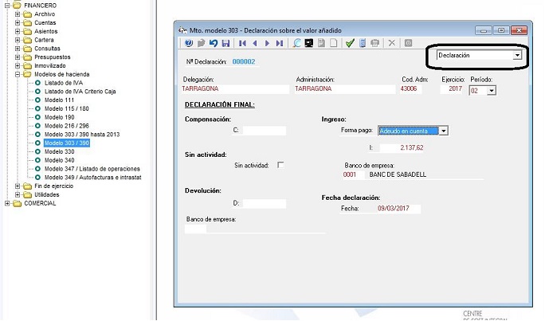Click the grayed folder icon beside help
The height and width of the screenshot is (321, 545).
pos(202,43)
